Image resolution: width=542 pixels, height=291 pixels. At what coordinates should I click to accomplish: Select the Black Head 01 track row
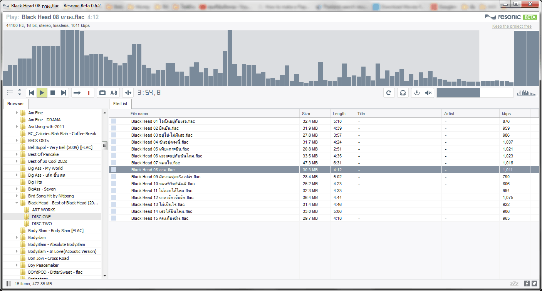pyautogui.click(x=324, y=121)
